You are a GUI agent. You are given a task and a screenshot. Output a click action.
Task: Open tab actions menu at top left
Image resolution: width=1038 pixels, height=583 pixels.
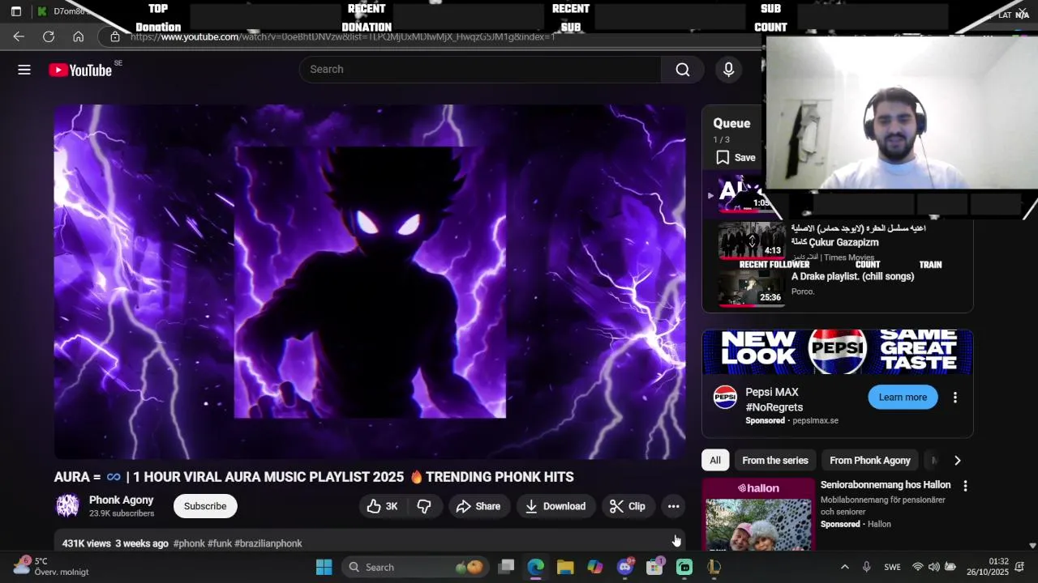[15, 11]
